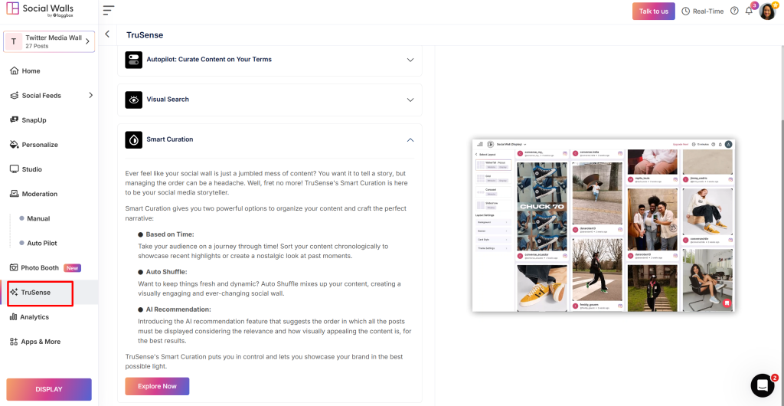Click the Analytics bar chart icon
Viewport: 784px width, 406px height.
(14, 317)
